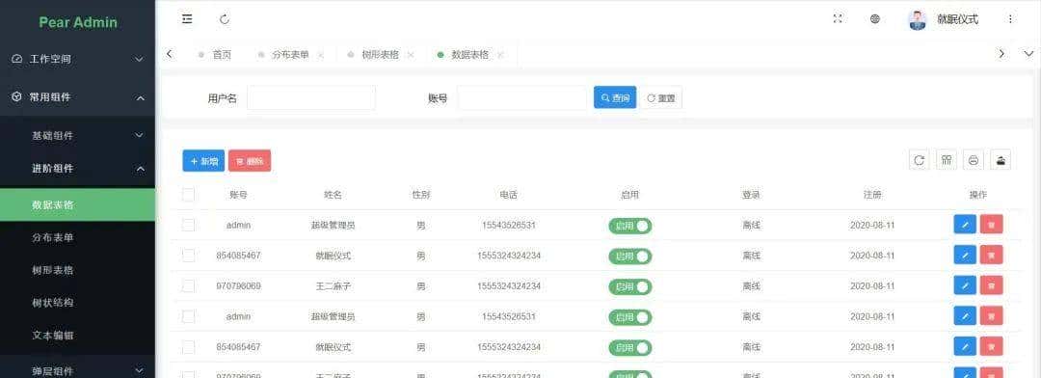
Task: Edit the first 就眠仪式 row
Action: tap(965, 256)
